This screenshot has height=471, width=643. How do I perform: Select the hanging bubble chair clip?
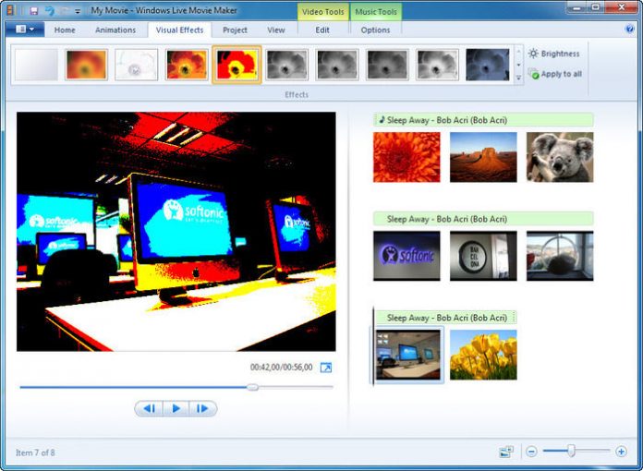pyautogui.click(x=560, y=256)
